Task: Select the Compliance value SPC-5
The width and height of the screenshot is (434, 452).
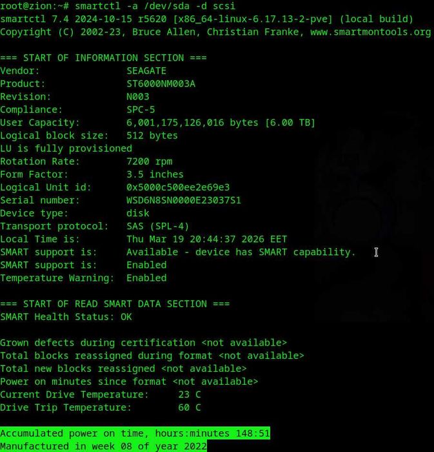Action: click(x=141, y=110)
